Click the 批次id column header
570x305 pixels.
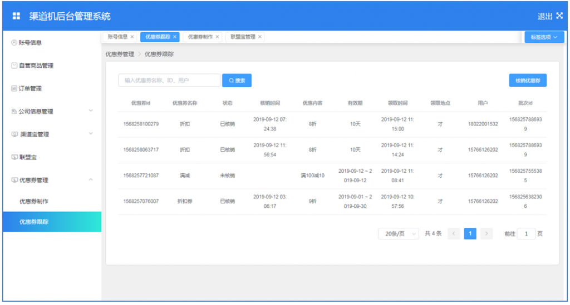[525, 103]
